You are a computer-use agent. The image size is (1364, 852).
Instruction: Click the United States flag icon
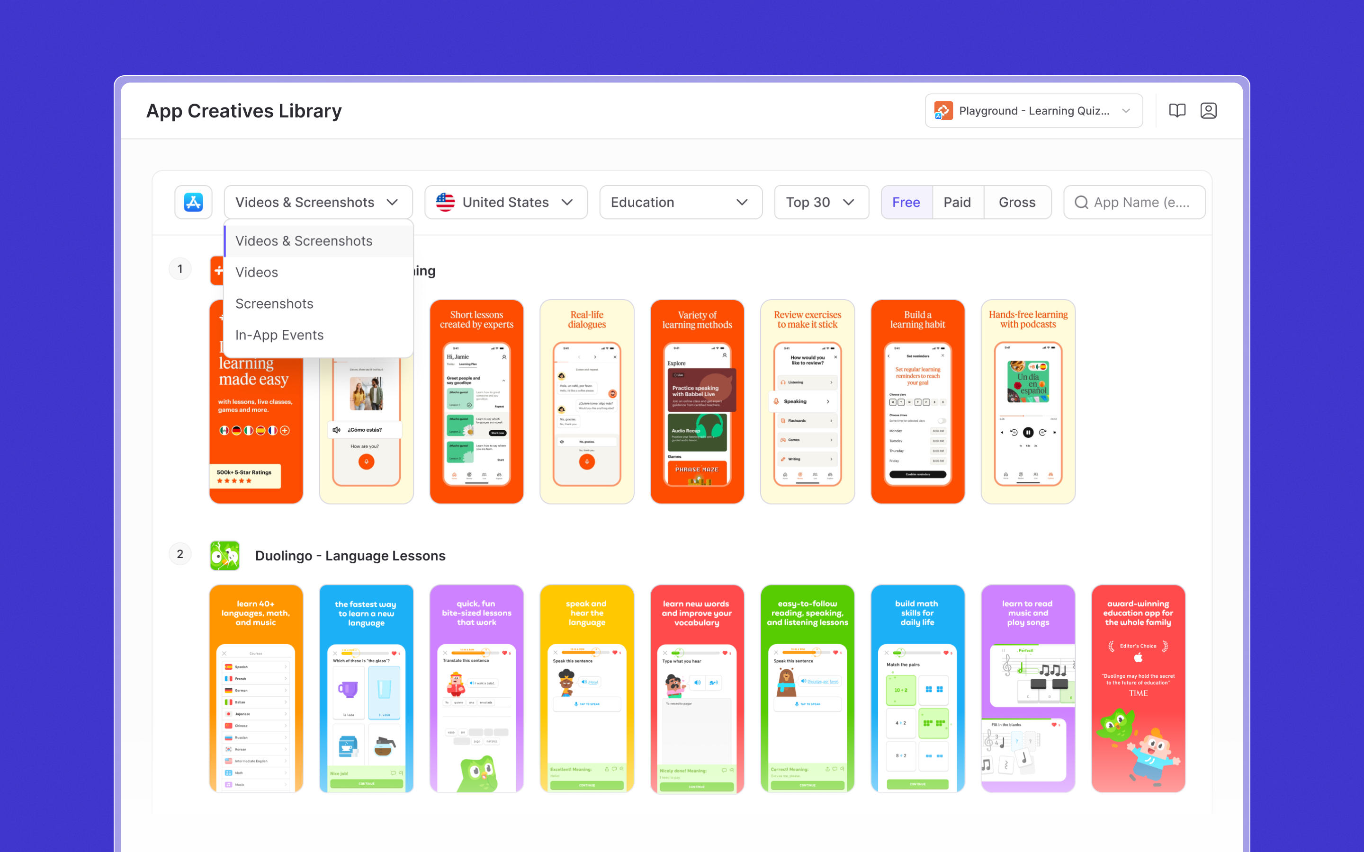pyautogui.click(x=445, y=202)
